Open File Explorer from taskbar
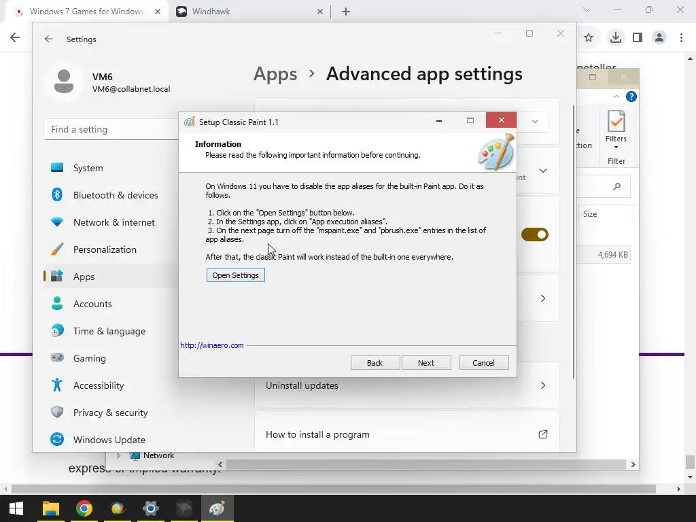 coord(50,508)
